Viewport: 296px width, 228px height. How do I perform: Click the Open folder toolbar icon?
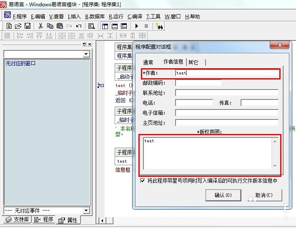[18, 26]
